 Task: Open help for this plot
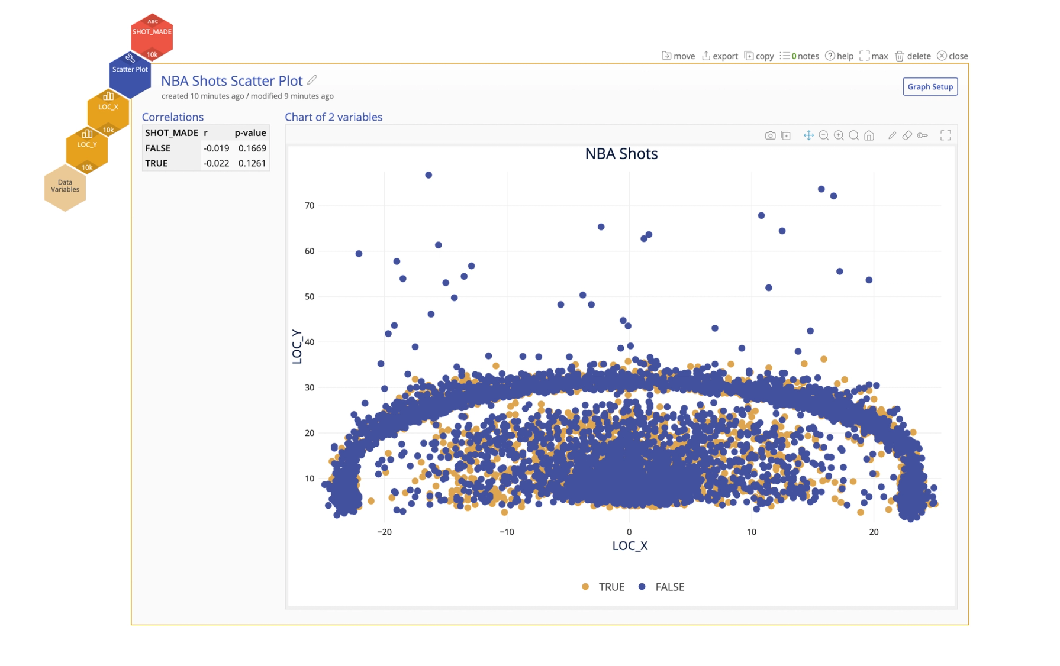coord(839,56)
